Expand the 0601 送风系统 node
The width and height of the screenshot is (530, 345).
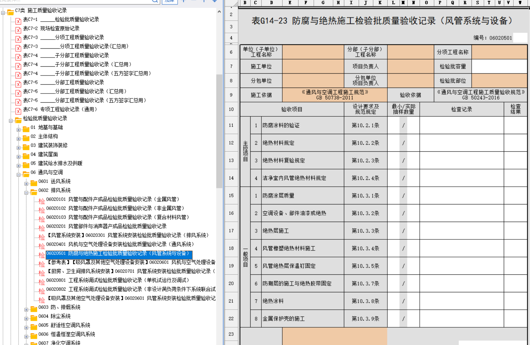click(x=26, y=183)
